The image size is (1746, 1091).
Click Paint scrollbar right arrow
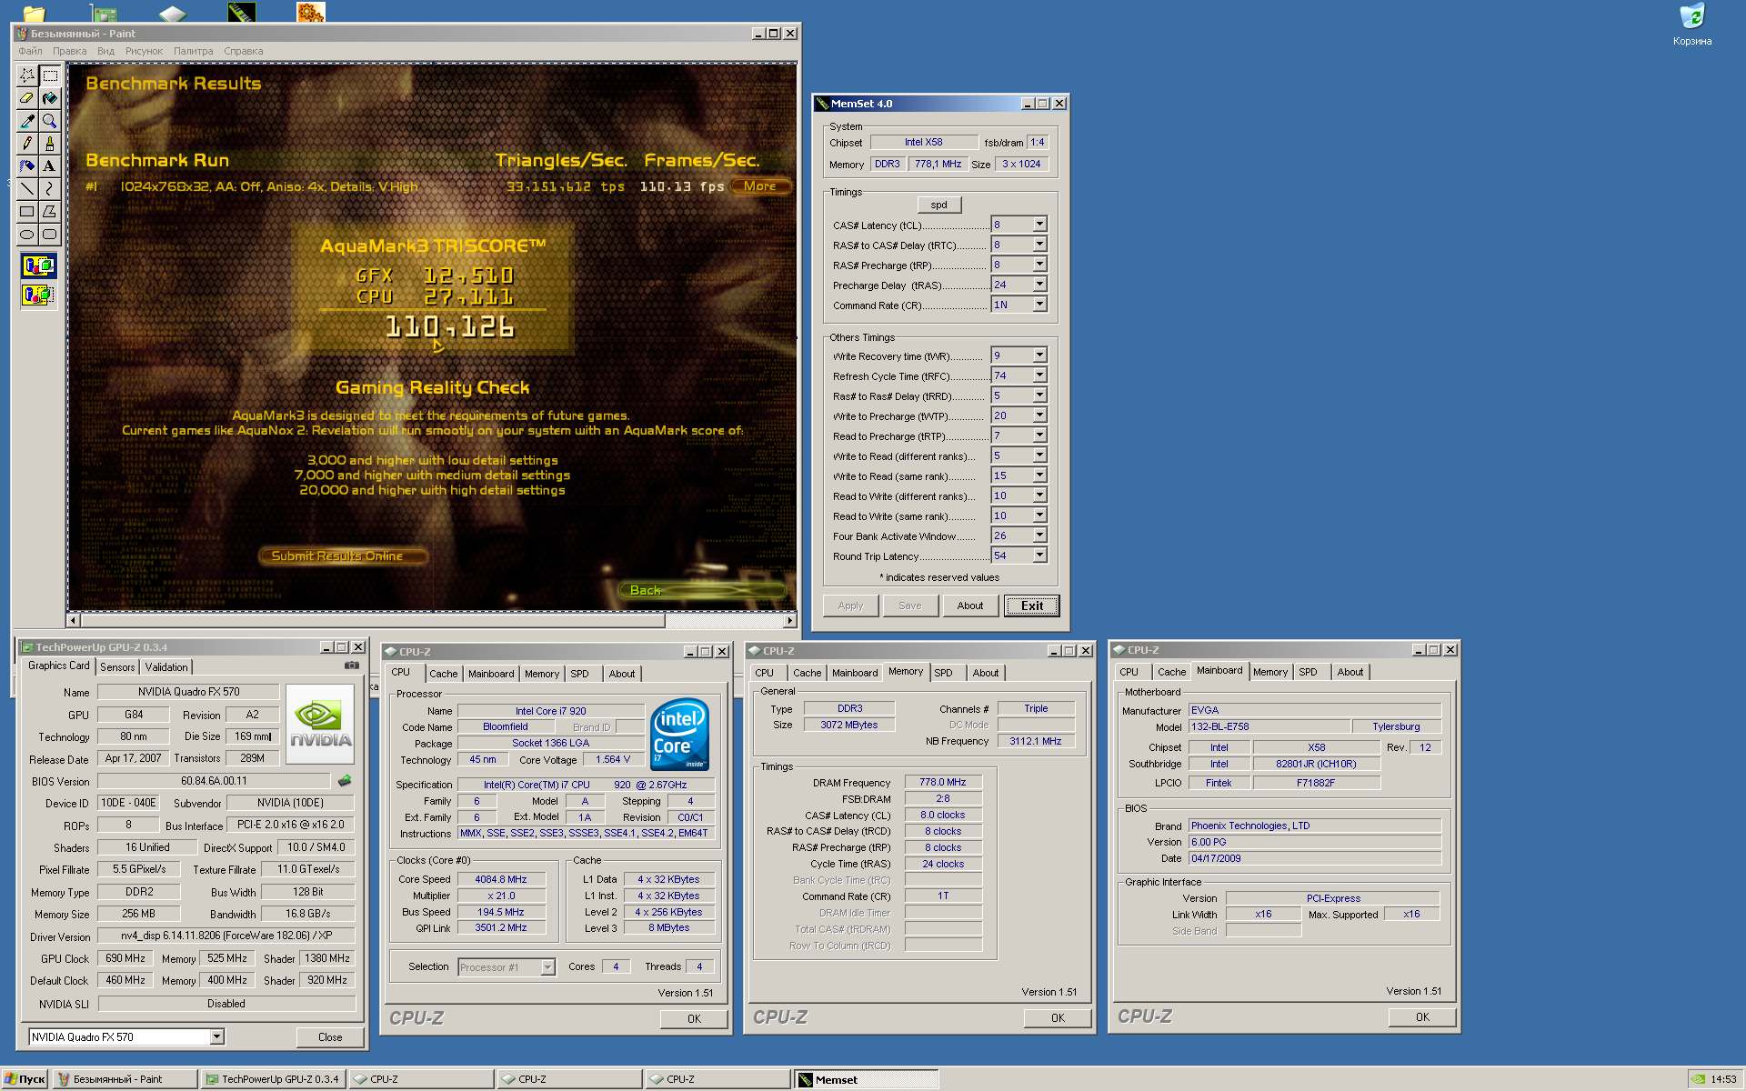789,620
